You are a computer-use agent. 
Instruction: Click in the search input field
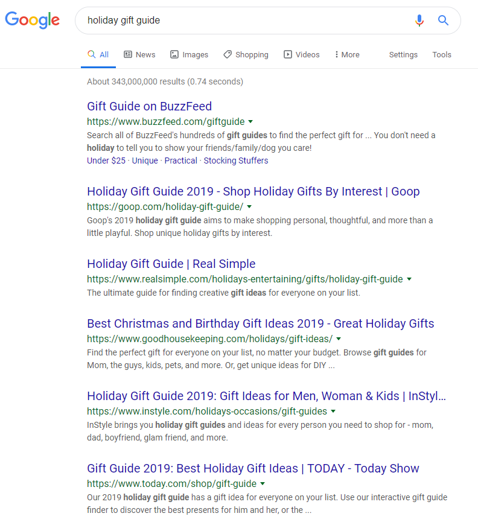(x=241, y=21)
